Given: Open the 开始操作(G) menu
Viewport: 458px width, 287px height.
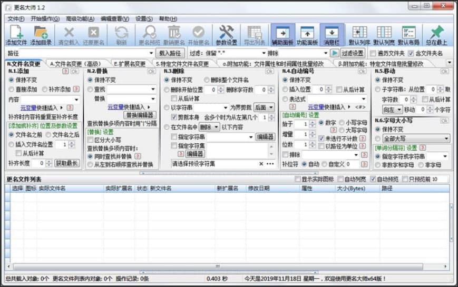Looking at the screenshot, I should click(x=45, y=19).
